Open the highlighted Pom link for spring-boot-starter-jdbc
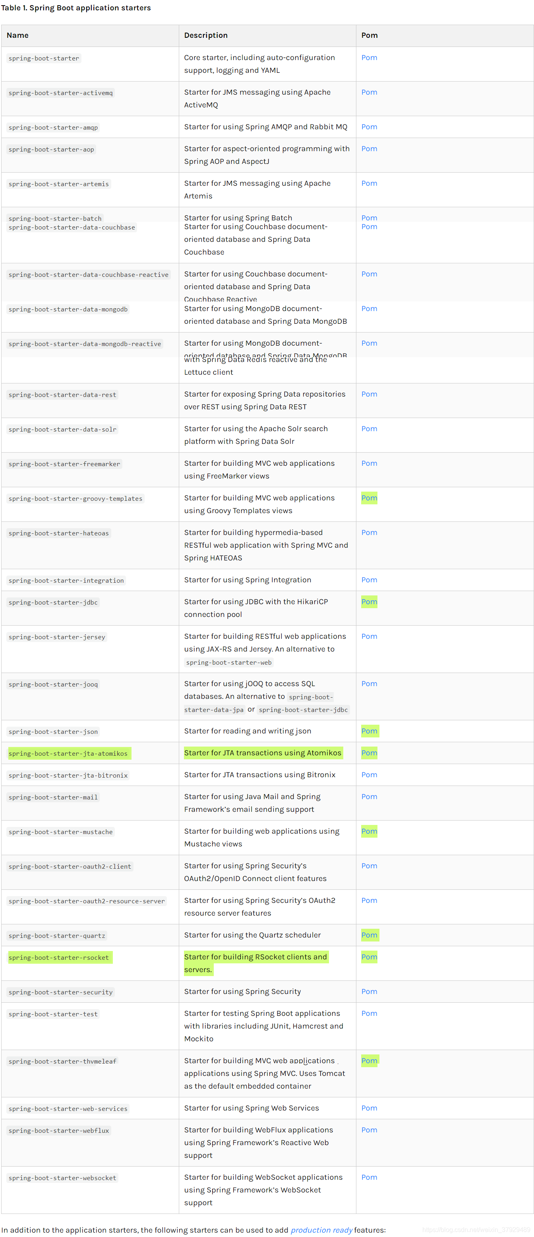The image size is (534, 1237). 369,602
